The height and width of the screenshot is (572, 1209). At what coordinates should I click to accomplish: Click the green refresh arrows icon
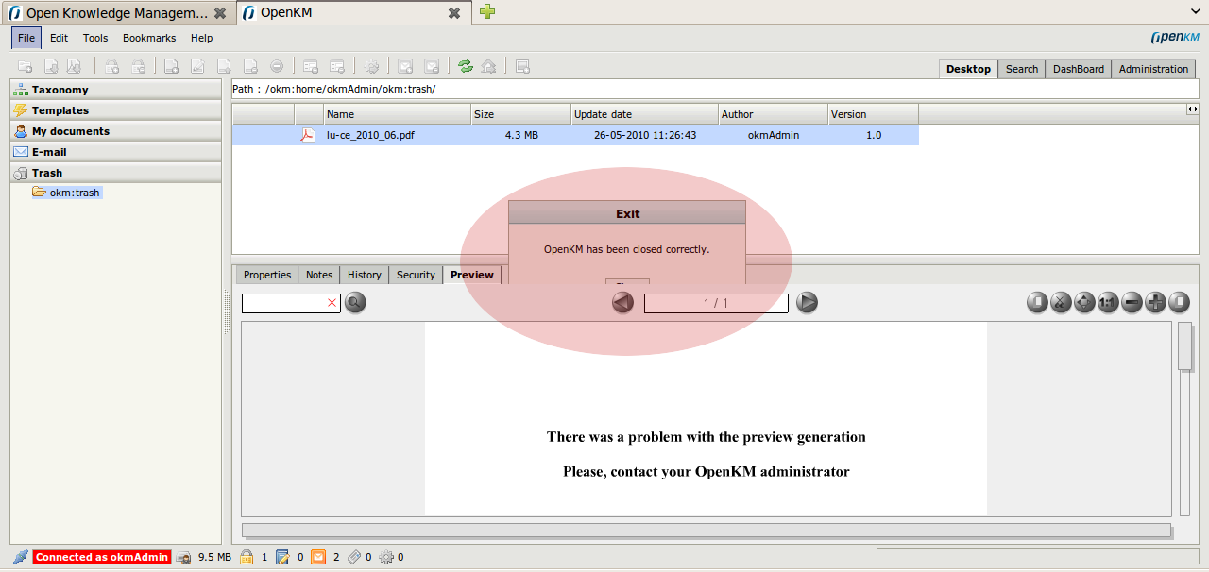(x=465, y=66)
